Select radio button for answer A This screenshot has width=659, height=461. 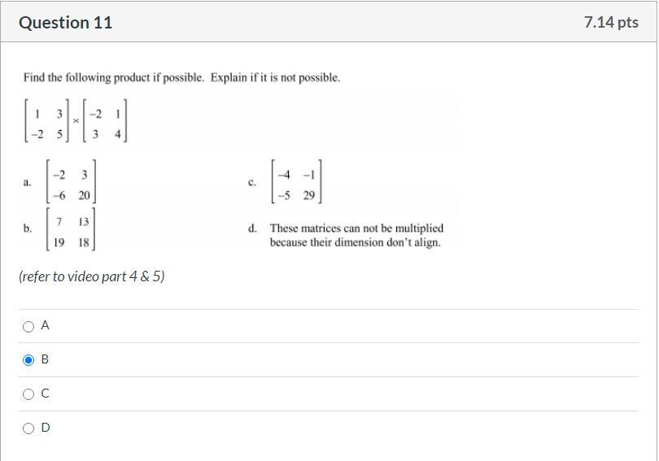[x=28, y=326]
